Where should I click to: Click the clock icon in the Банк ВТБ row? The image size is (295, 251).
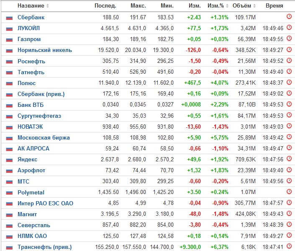pyautogui.click(x=289, y=104)
